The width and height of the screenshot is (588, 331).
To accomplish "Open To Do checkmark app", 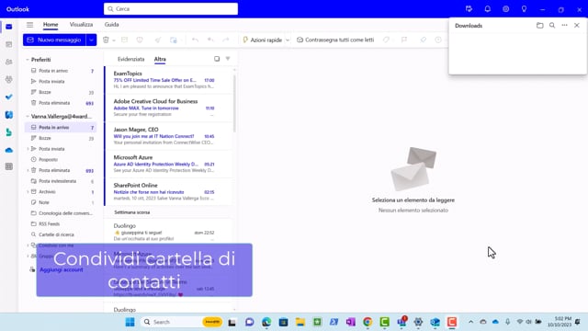I will tap(9, 97).
